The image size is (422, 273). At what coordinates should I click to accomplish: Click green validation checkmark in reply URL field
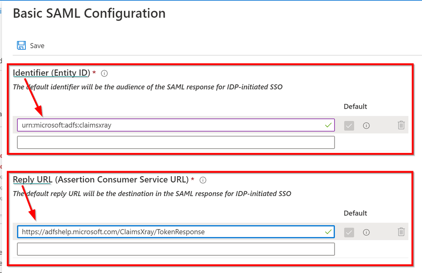[x=328, y=232]
